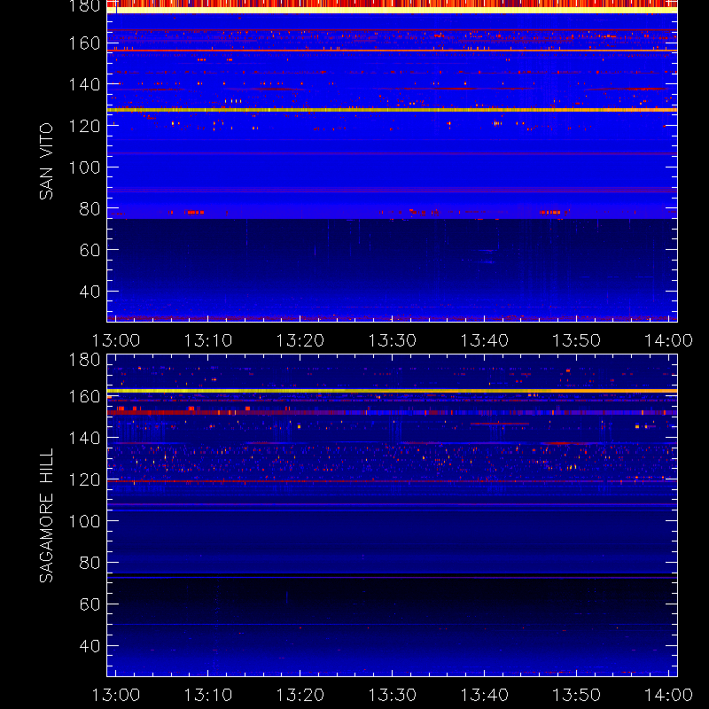Click the red band near 152 in Sagamore Hill spectrogram

(x=392, y=412)
